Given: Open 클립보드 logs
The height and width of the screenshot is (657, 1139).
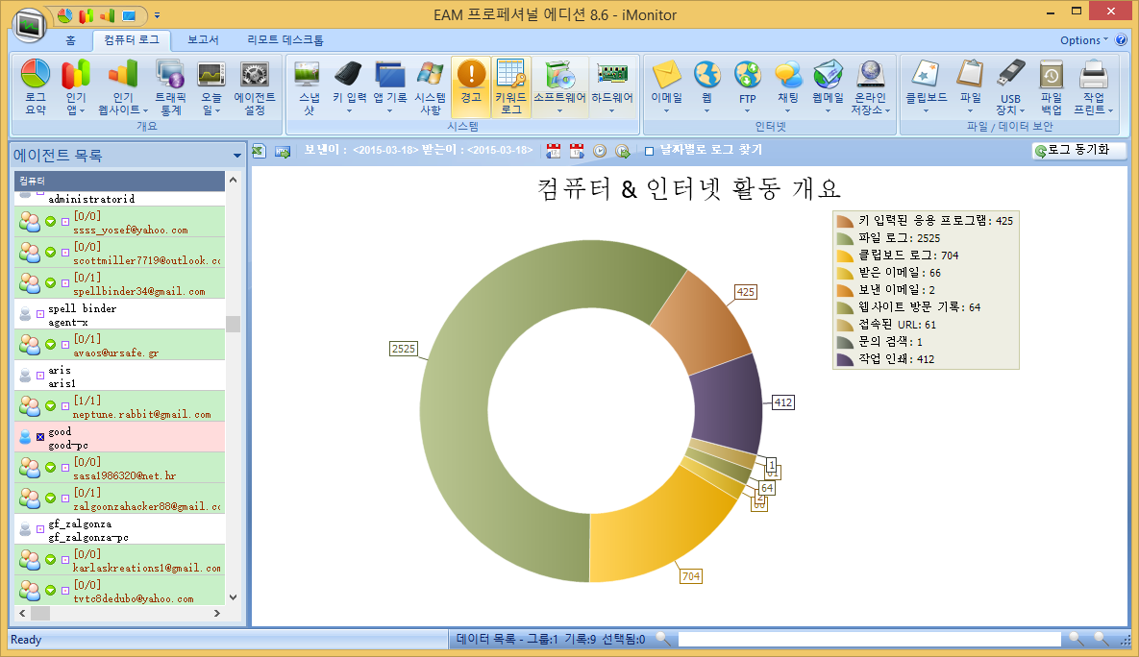Looking at the screenshot, I should pyautogui.click(x=927, y=87).
